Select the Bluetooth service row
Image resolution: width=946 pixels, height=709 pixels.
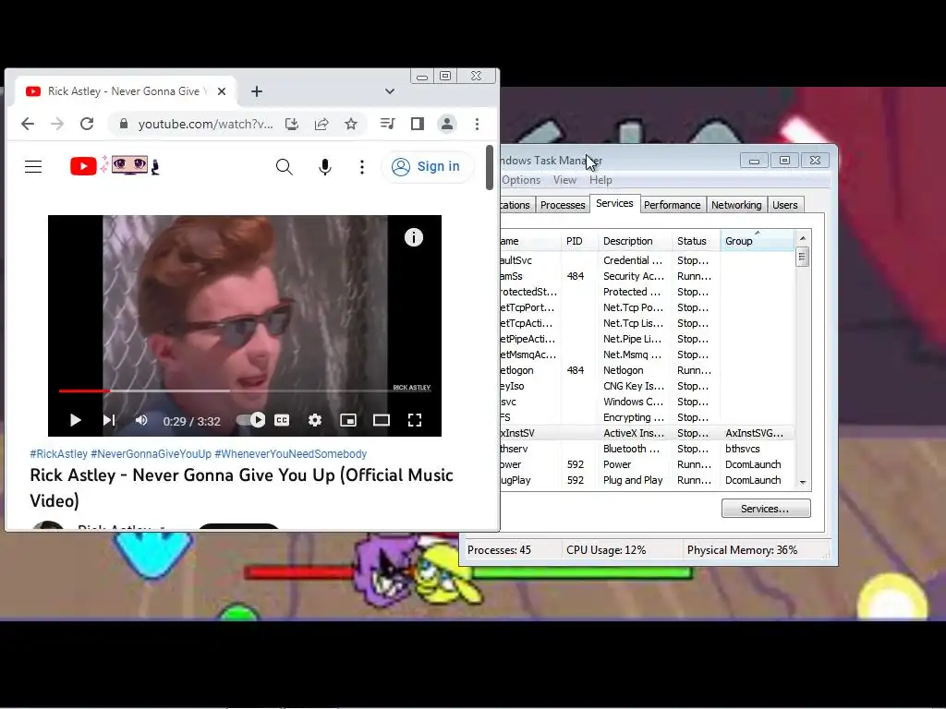tap(646, 450)
